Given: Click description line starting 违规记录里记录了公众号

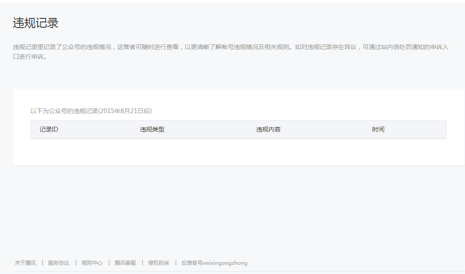Looking at the screenshot, I should click(x=231, y=47).
